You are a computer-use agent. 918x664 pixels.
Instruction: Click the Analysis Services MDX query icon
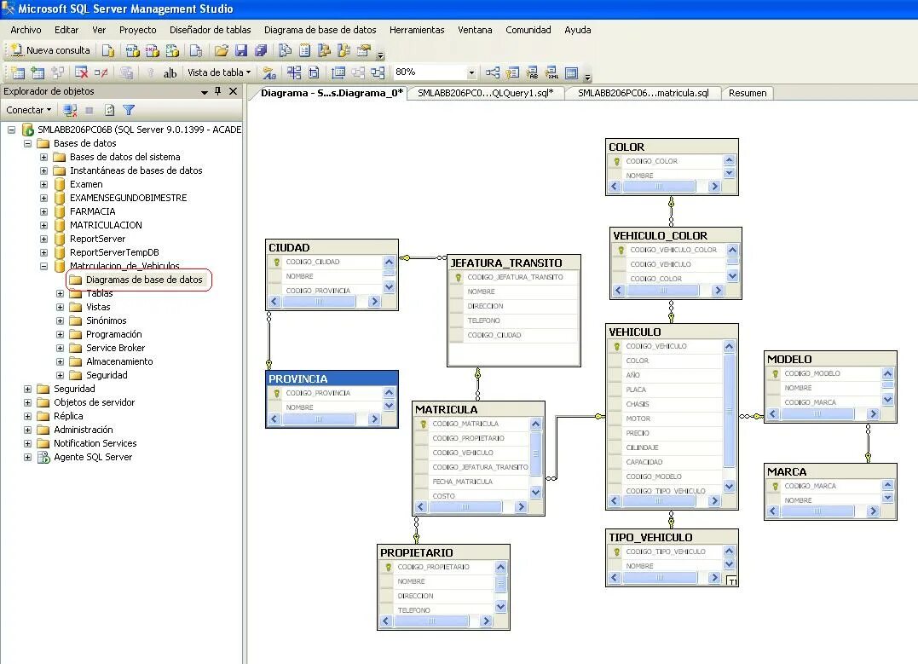[x=133, y=51]
